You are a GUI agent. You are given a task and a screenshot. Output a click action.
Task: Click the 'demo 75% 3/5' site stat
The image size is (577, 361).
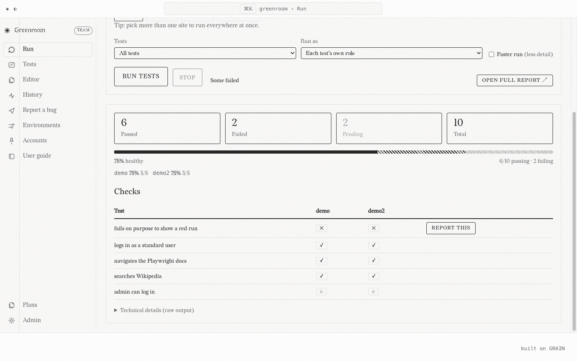(x=131, y=173)
